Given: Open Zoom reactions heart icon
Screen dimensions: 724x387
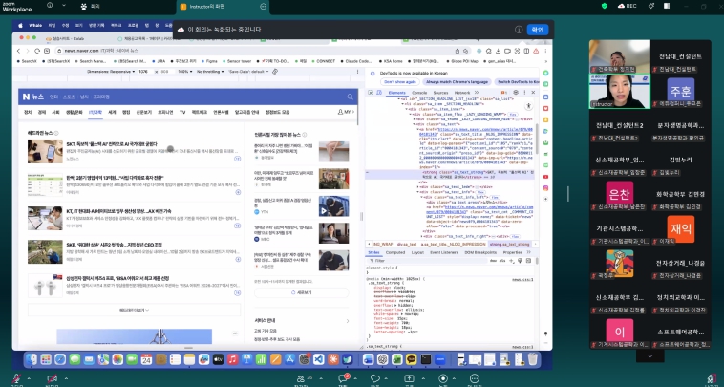Looking at the screenshot, I should click(x=375, y=379).
